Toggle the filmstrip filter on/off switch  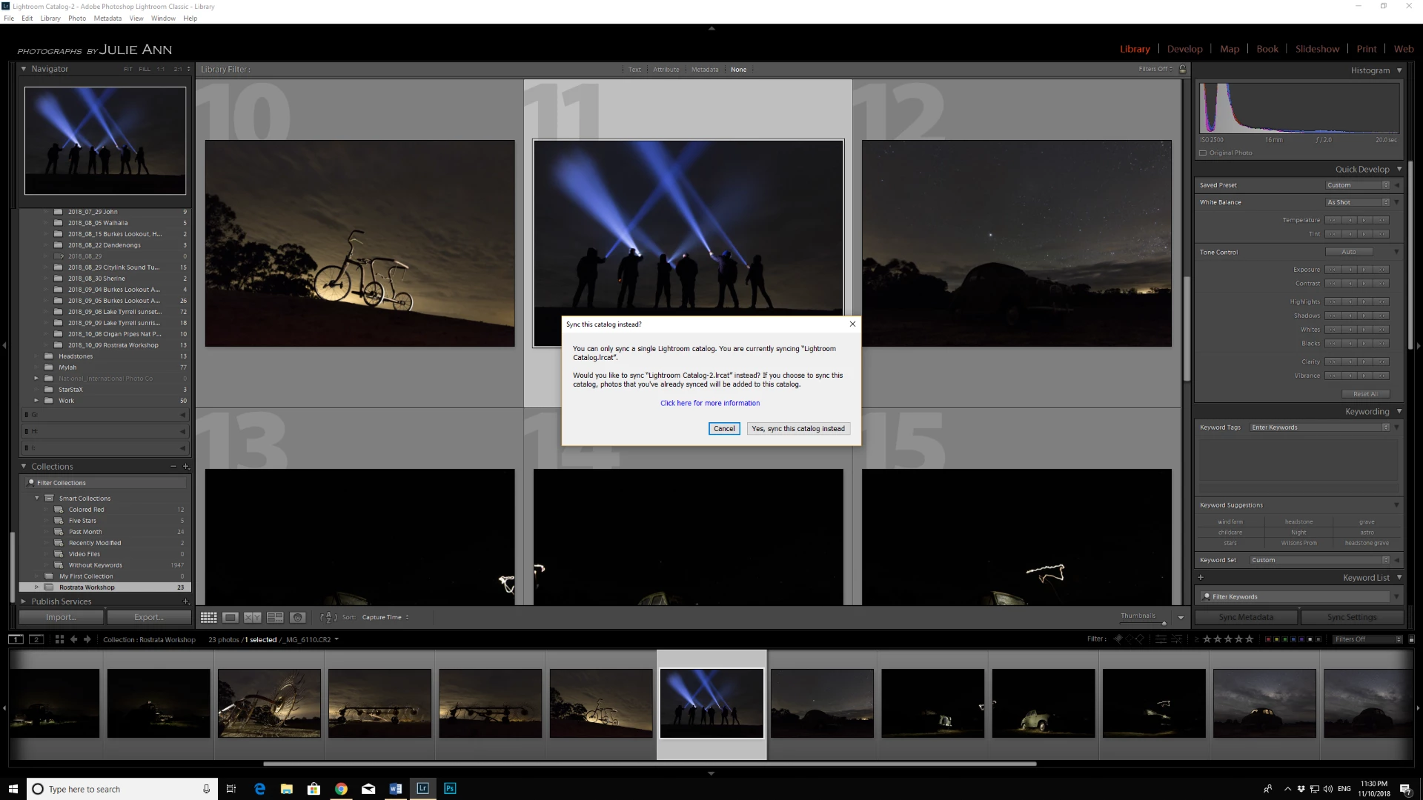click(x=1411, y=639)
